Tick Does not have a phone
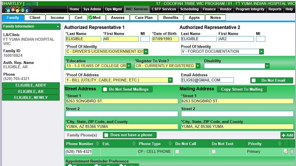 click(x=106, y=135)
